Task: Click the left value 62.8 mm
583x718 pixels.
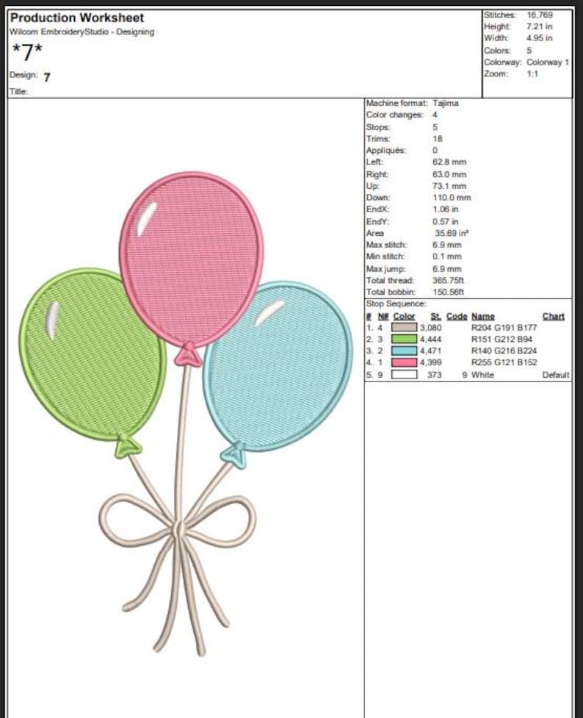Action: pyautogui.click(x=449, y=162)
